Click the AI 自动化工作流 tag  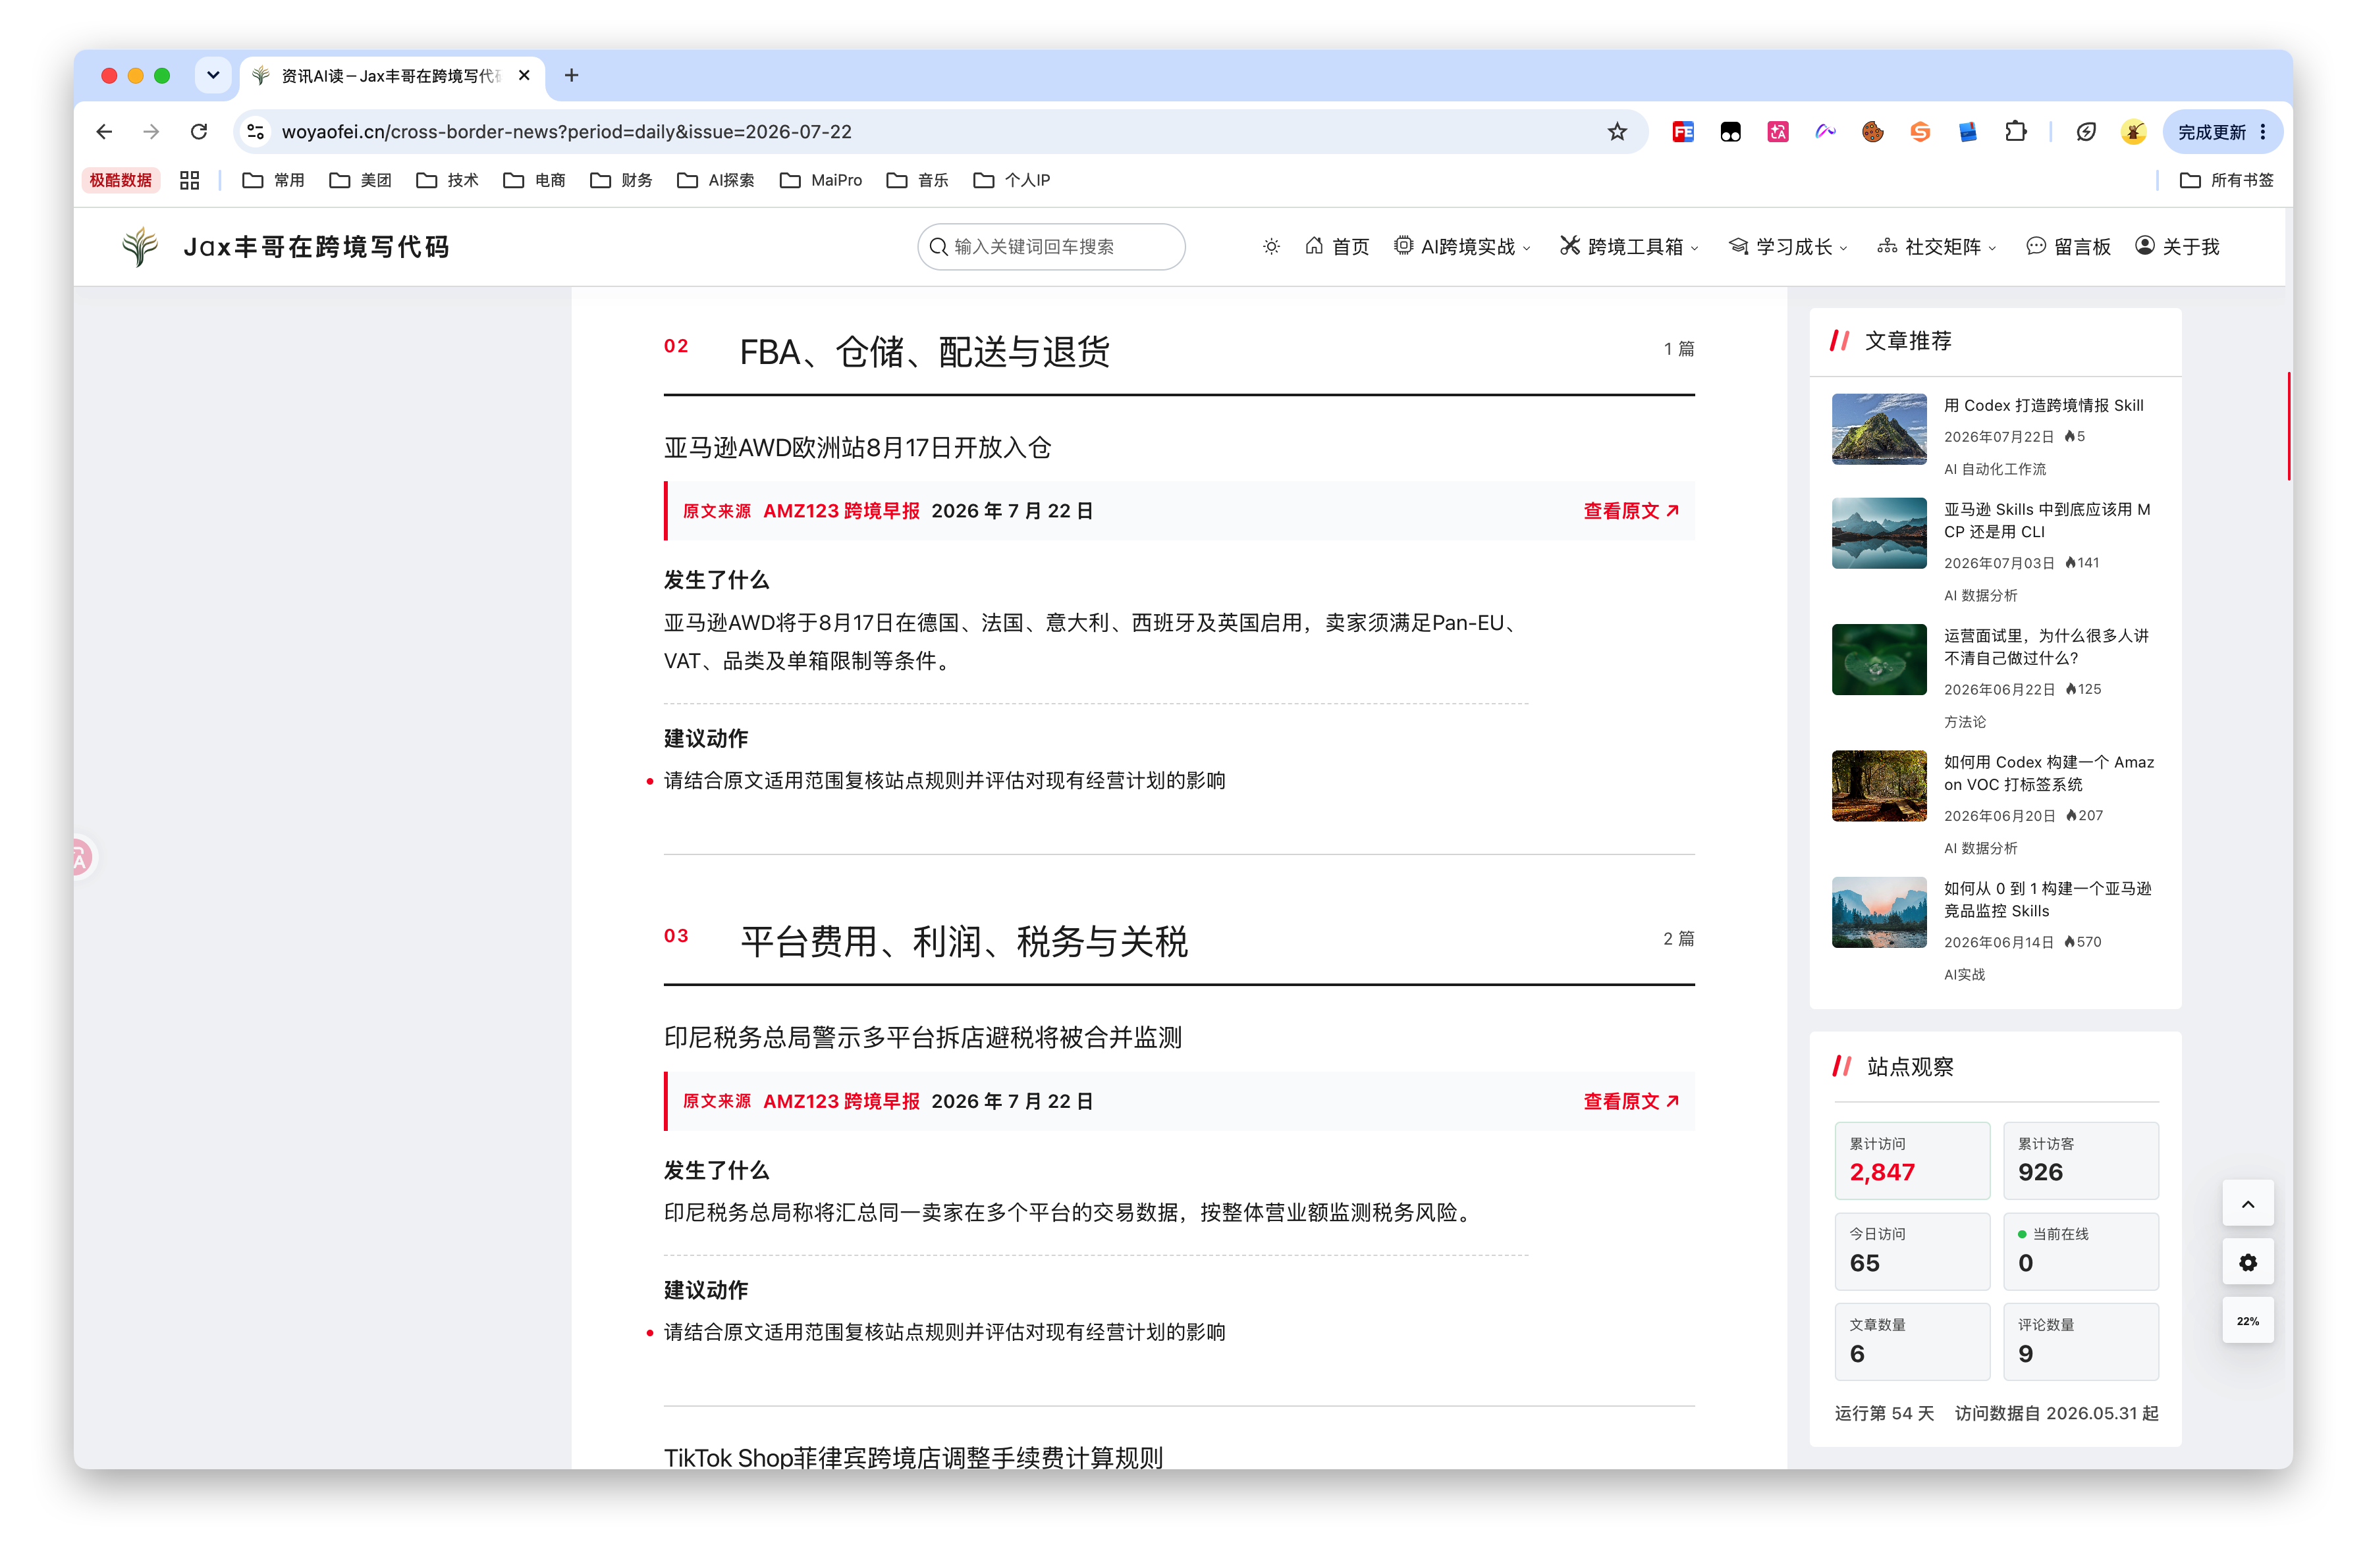1995,469
